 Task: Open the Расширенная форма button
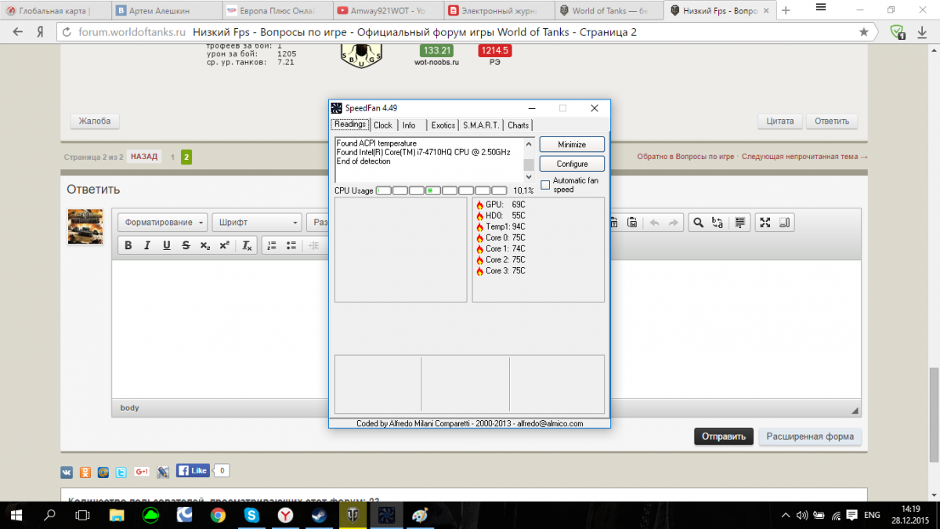coord(810,437)
